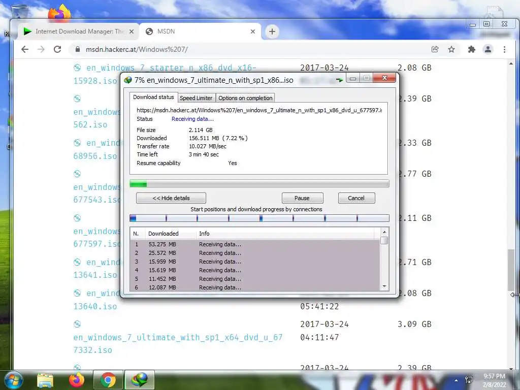Click the page scrollbar up arrow

(511, 63)
